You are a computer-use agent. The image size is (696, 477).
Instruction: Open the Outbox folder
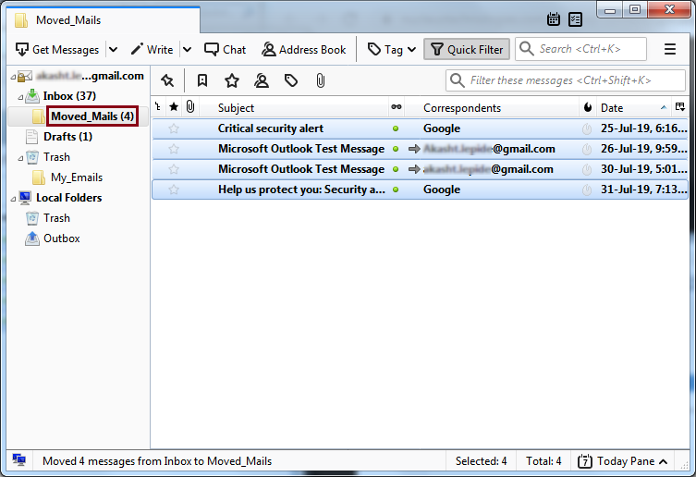pyautogui.click(x=61, y=238)
